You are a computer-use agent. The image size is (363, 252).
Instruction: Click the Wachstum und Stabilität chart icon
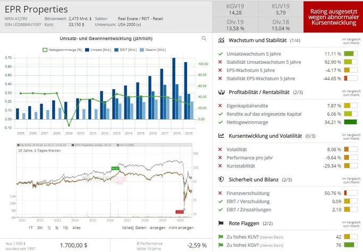221,40
